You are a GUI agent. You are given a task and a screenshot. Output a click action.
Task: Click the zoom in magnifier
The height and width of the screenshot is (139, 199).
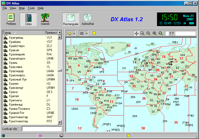(154, 33)
